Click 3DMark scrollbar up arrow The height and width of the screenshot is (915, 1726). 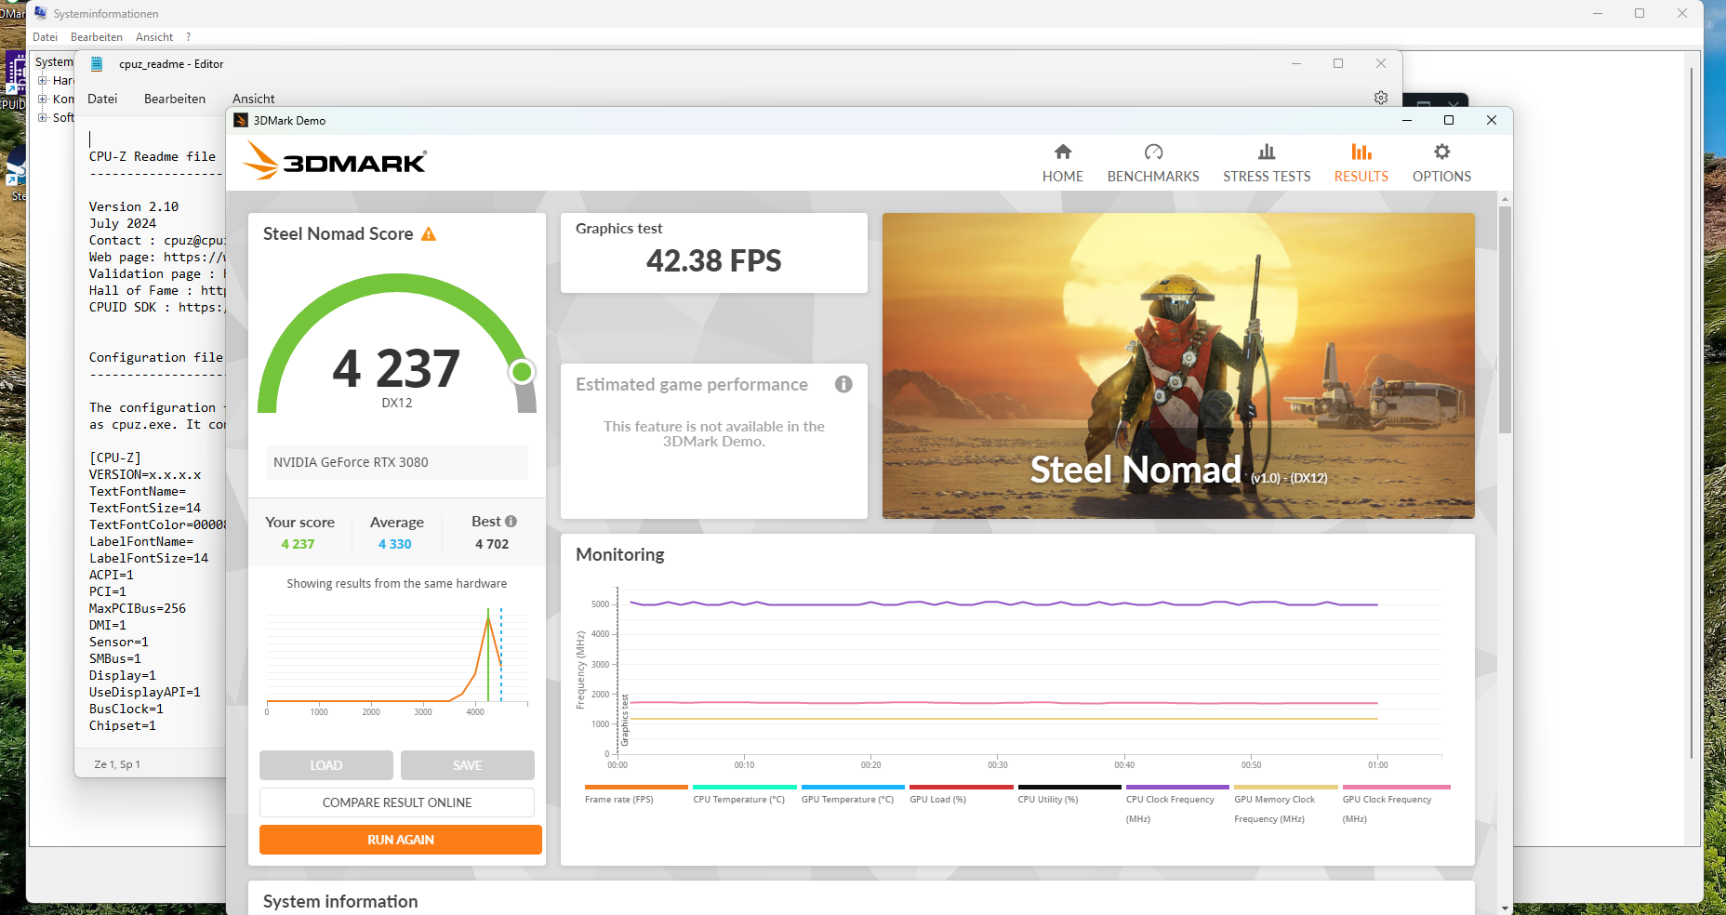pos(1505,199)
